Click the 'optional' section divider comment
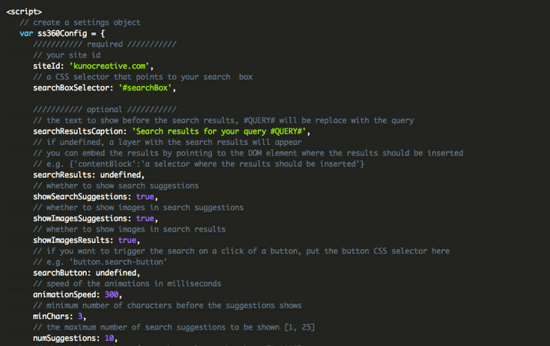 click(x=105, y=110)
